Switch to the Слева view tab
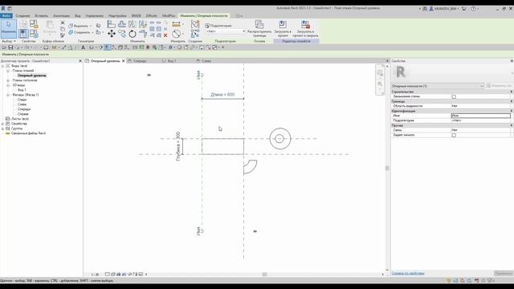 coord(206,61)
